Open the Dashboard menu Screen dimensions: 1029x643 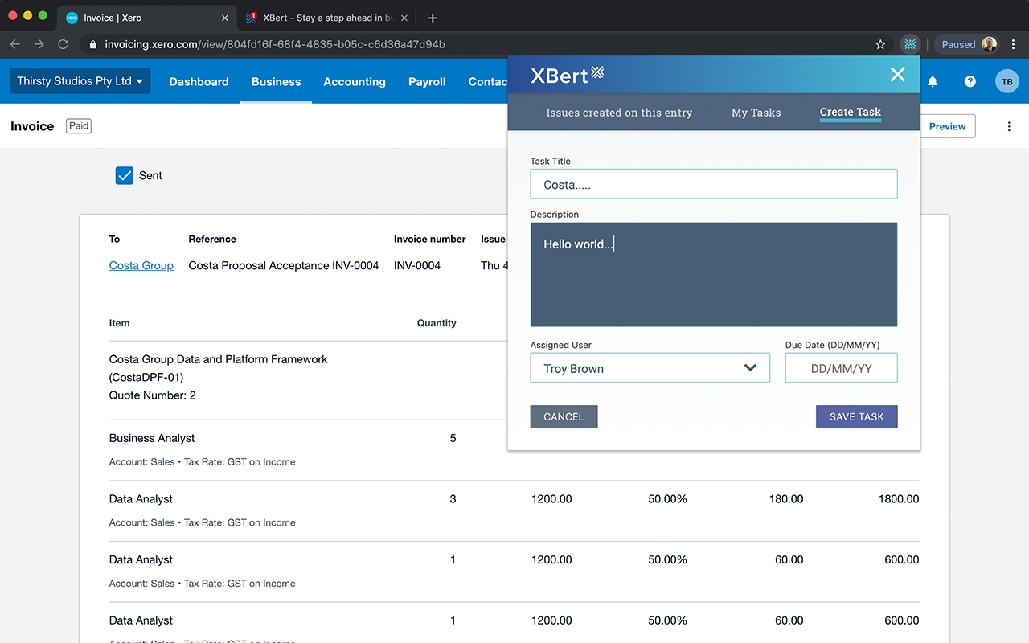tap(199, 81)
